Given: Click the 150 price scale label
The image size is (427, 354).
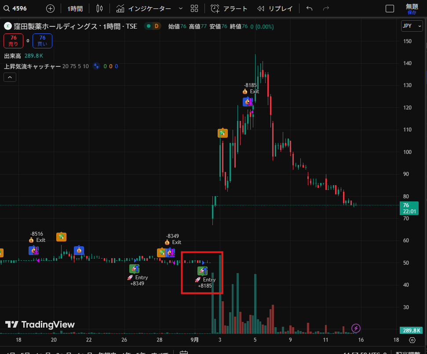Looking at the screenshot, I should click(x=407, y=41).
